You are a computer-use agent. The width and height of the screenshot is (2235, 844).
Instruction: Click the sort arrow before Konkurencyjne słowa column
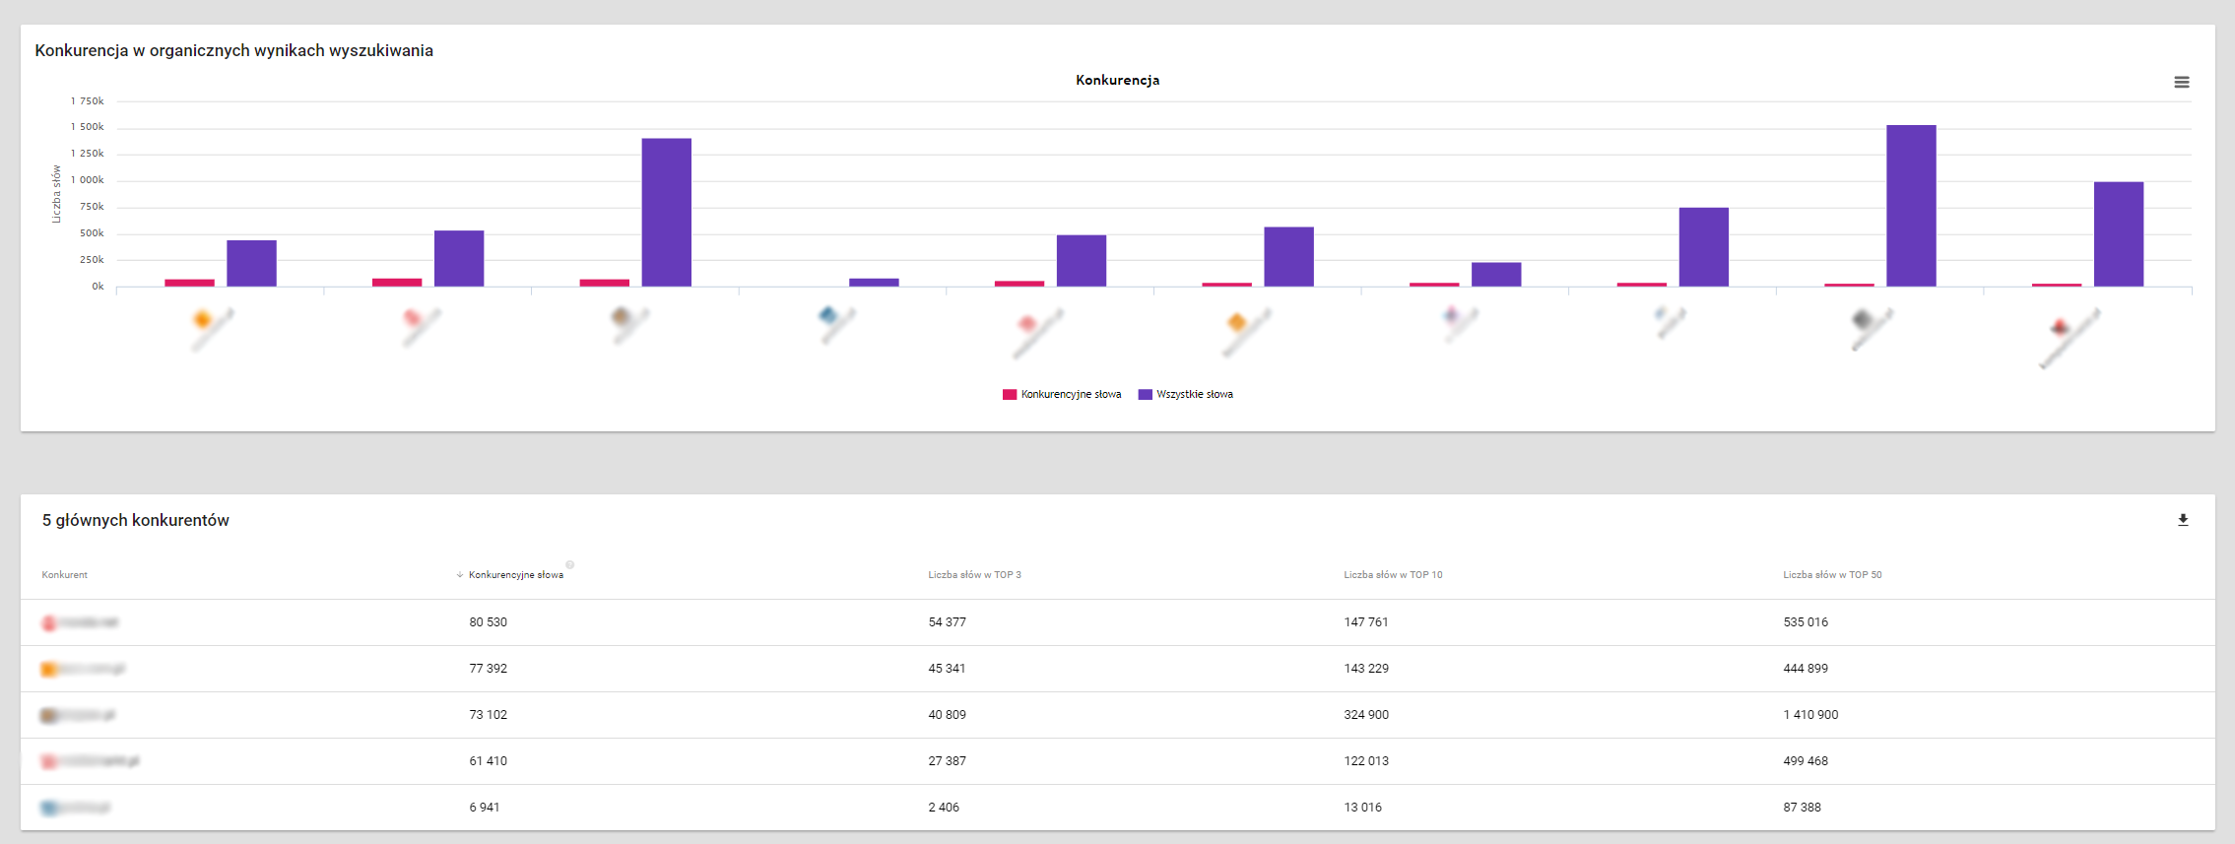point(459,575)
